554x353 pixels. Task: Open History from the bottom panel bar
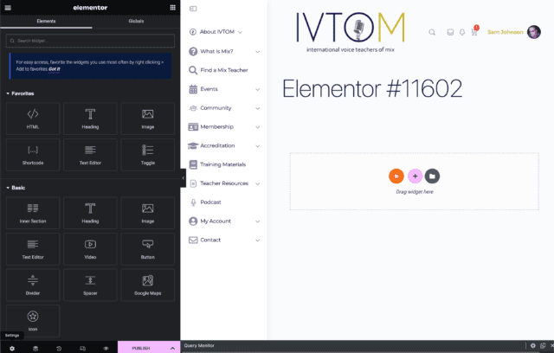59,348
